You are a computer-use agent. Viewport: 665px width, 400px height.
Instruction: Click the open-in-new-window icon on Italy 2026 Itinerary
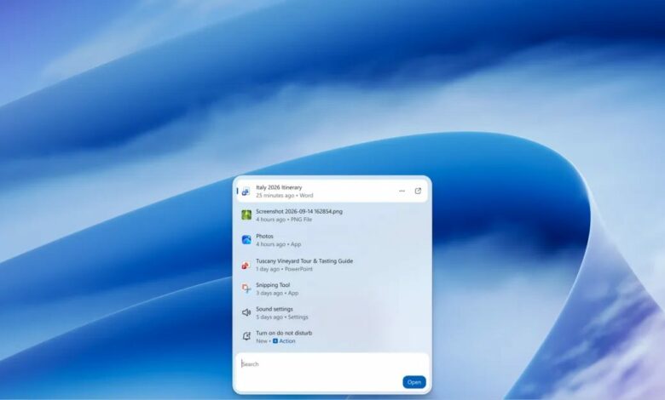(418, 191)
